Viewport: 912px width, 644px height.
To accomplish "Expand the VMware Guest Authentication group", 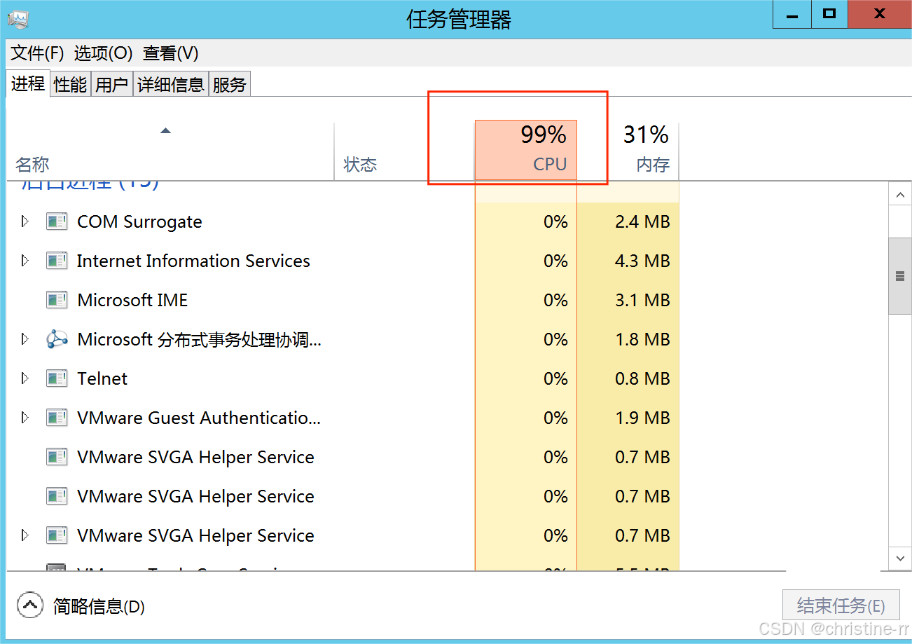I will click(x=25, y=418).
